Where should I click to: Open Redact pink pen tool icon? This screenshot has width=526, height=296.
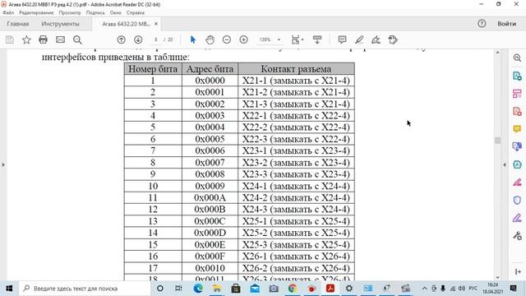coord(517,183)
